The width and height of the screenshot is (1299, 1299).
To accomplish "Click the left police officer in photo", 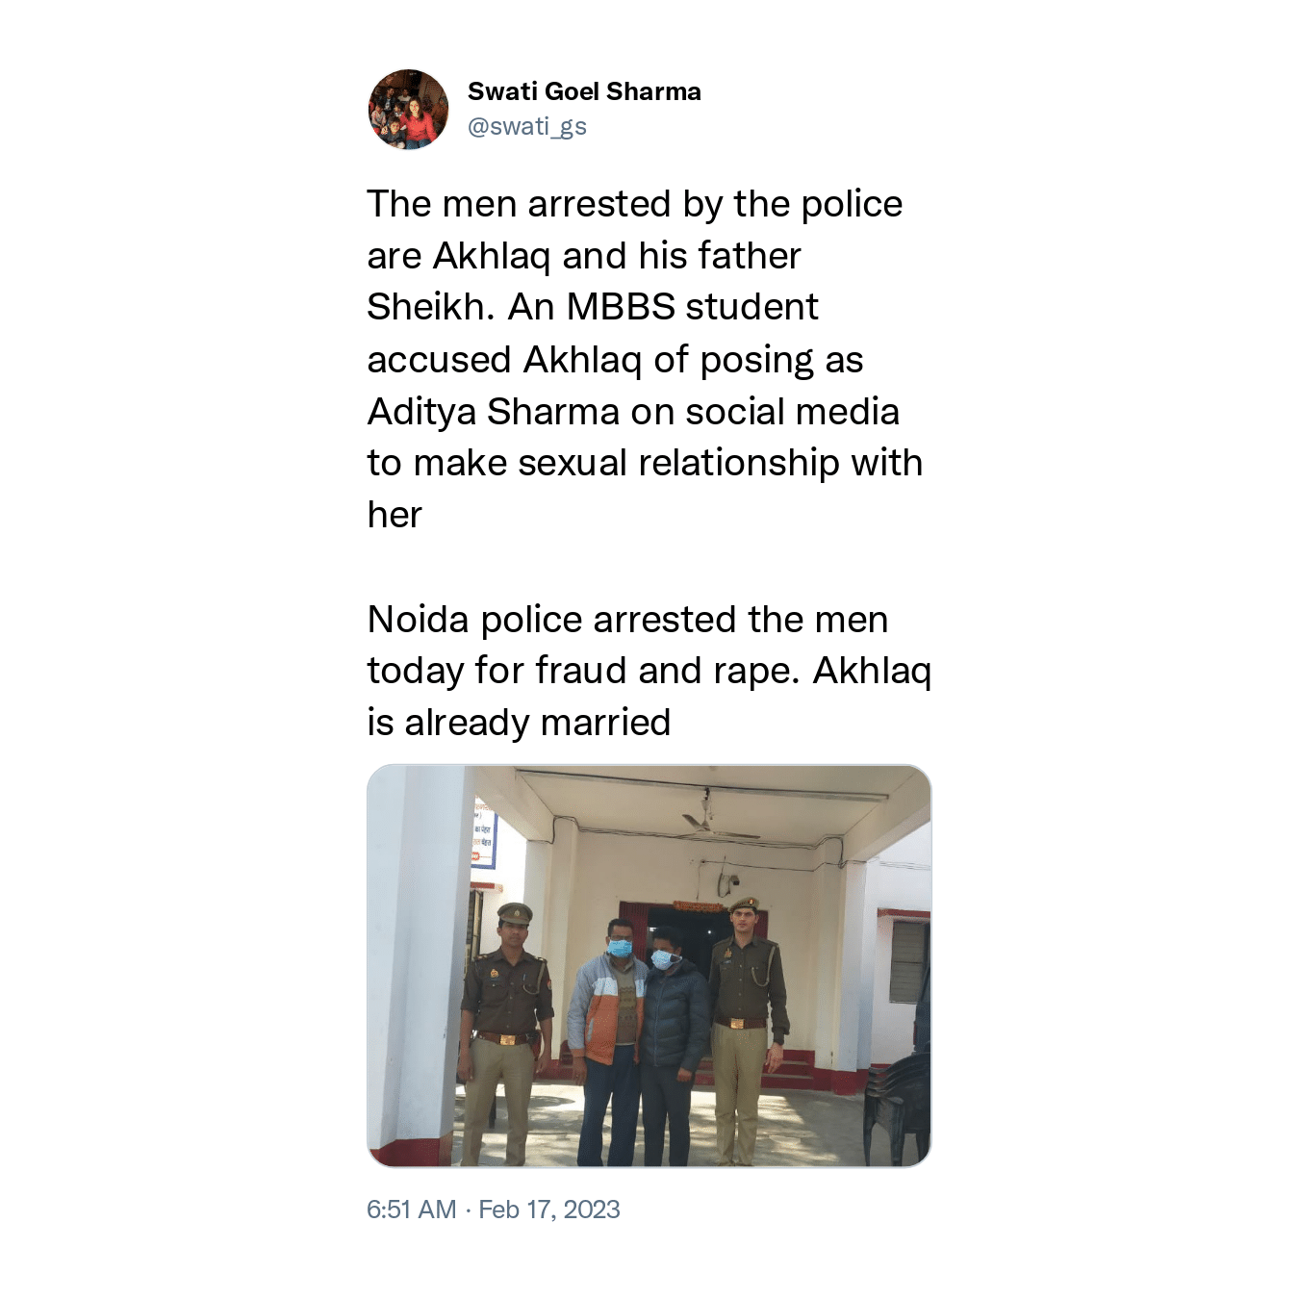I will click(x=505, y=1033).
